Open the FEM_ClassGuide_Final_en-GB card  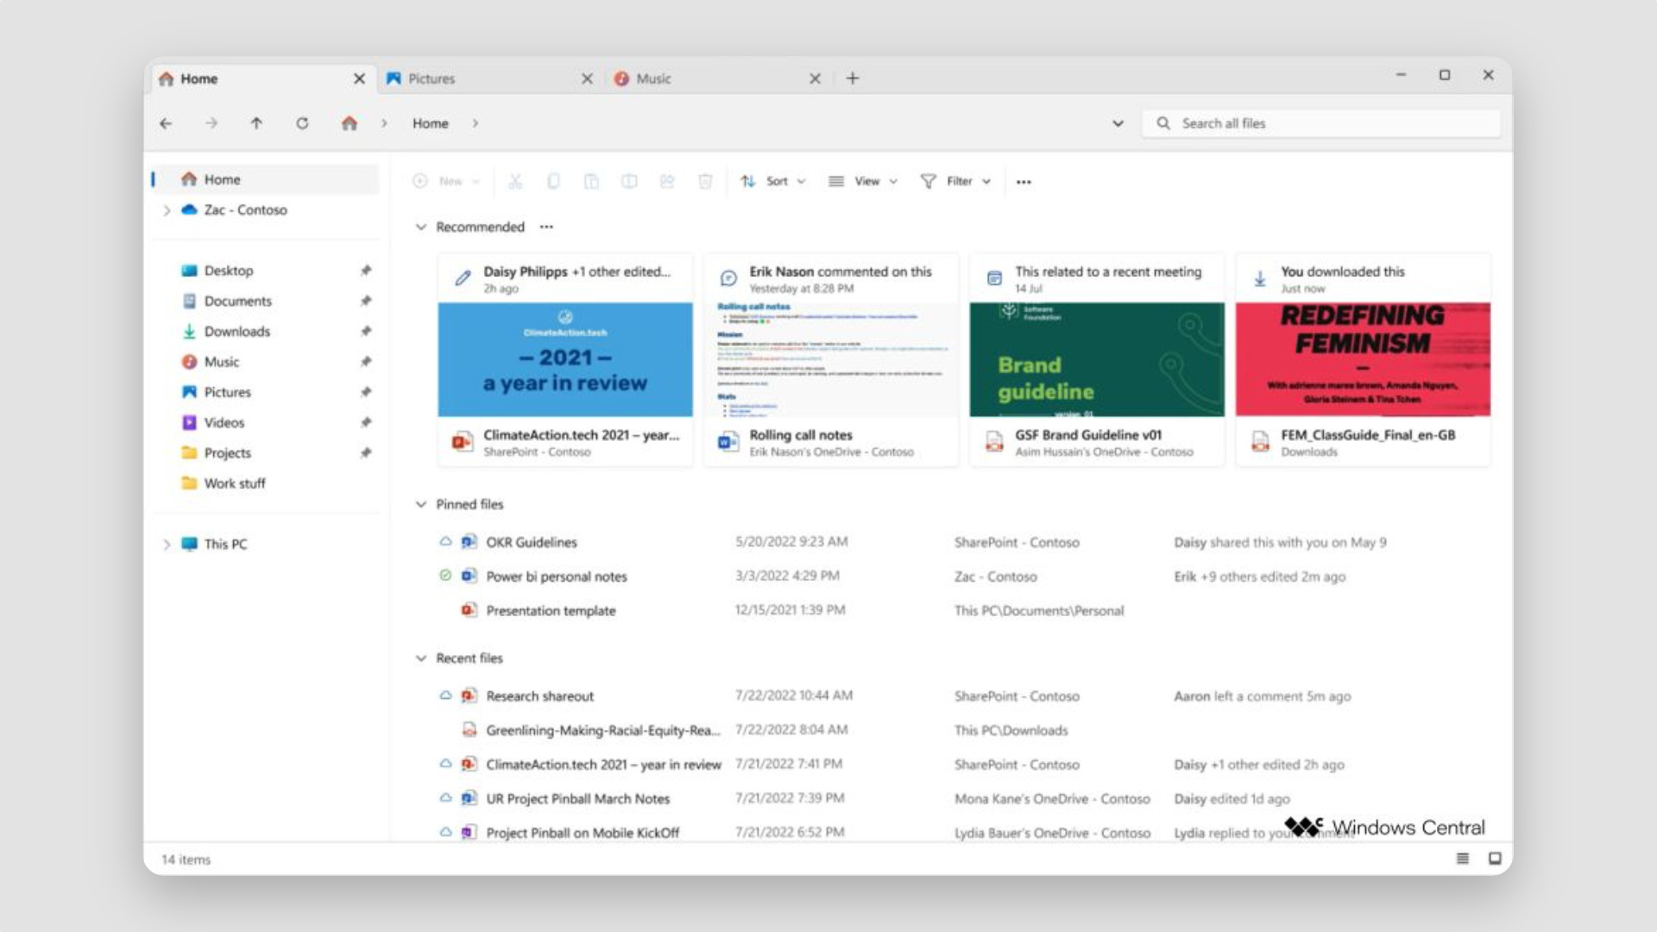pyautogui.click(x=1363, y=360)
